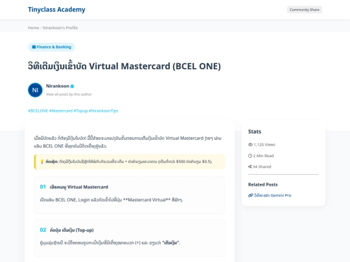
Task: Click the share icon beside 34 Shared
Action: tap(250, 167)
